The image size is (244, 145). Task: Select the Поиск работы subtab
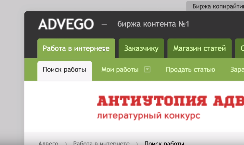coord(65,71)
